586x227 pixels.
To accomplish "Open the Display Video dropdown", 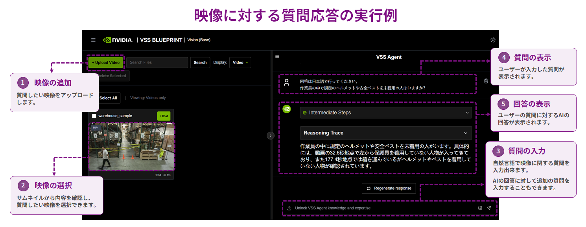I will tap(240, 62).
